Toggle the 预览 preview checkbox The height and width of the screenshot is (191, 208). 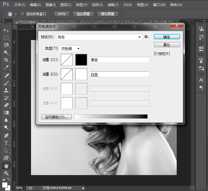156,53
